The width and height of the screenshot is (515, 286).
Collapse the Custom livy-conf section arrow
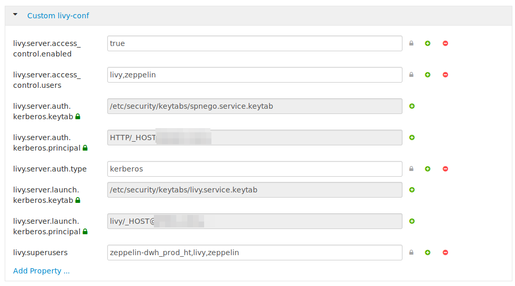(x=15, y=15)
